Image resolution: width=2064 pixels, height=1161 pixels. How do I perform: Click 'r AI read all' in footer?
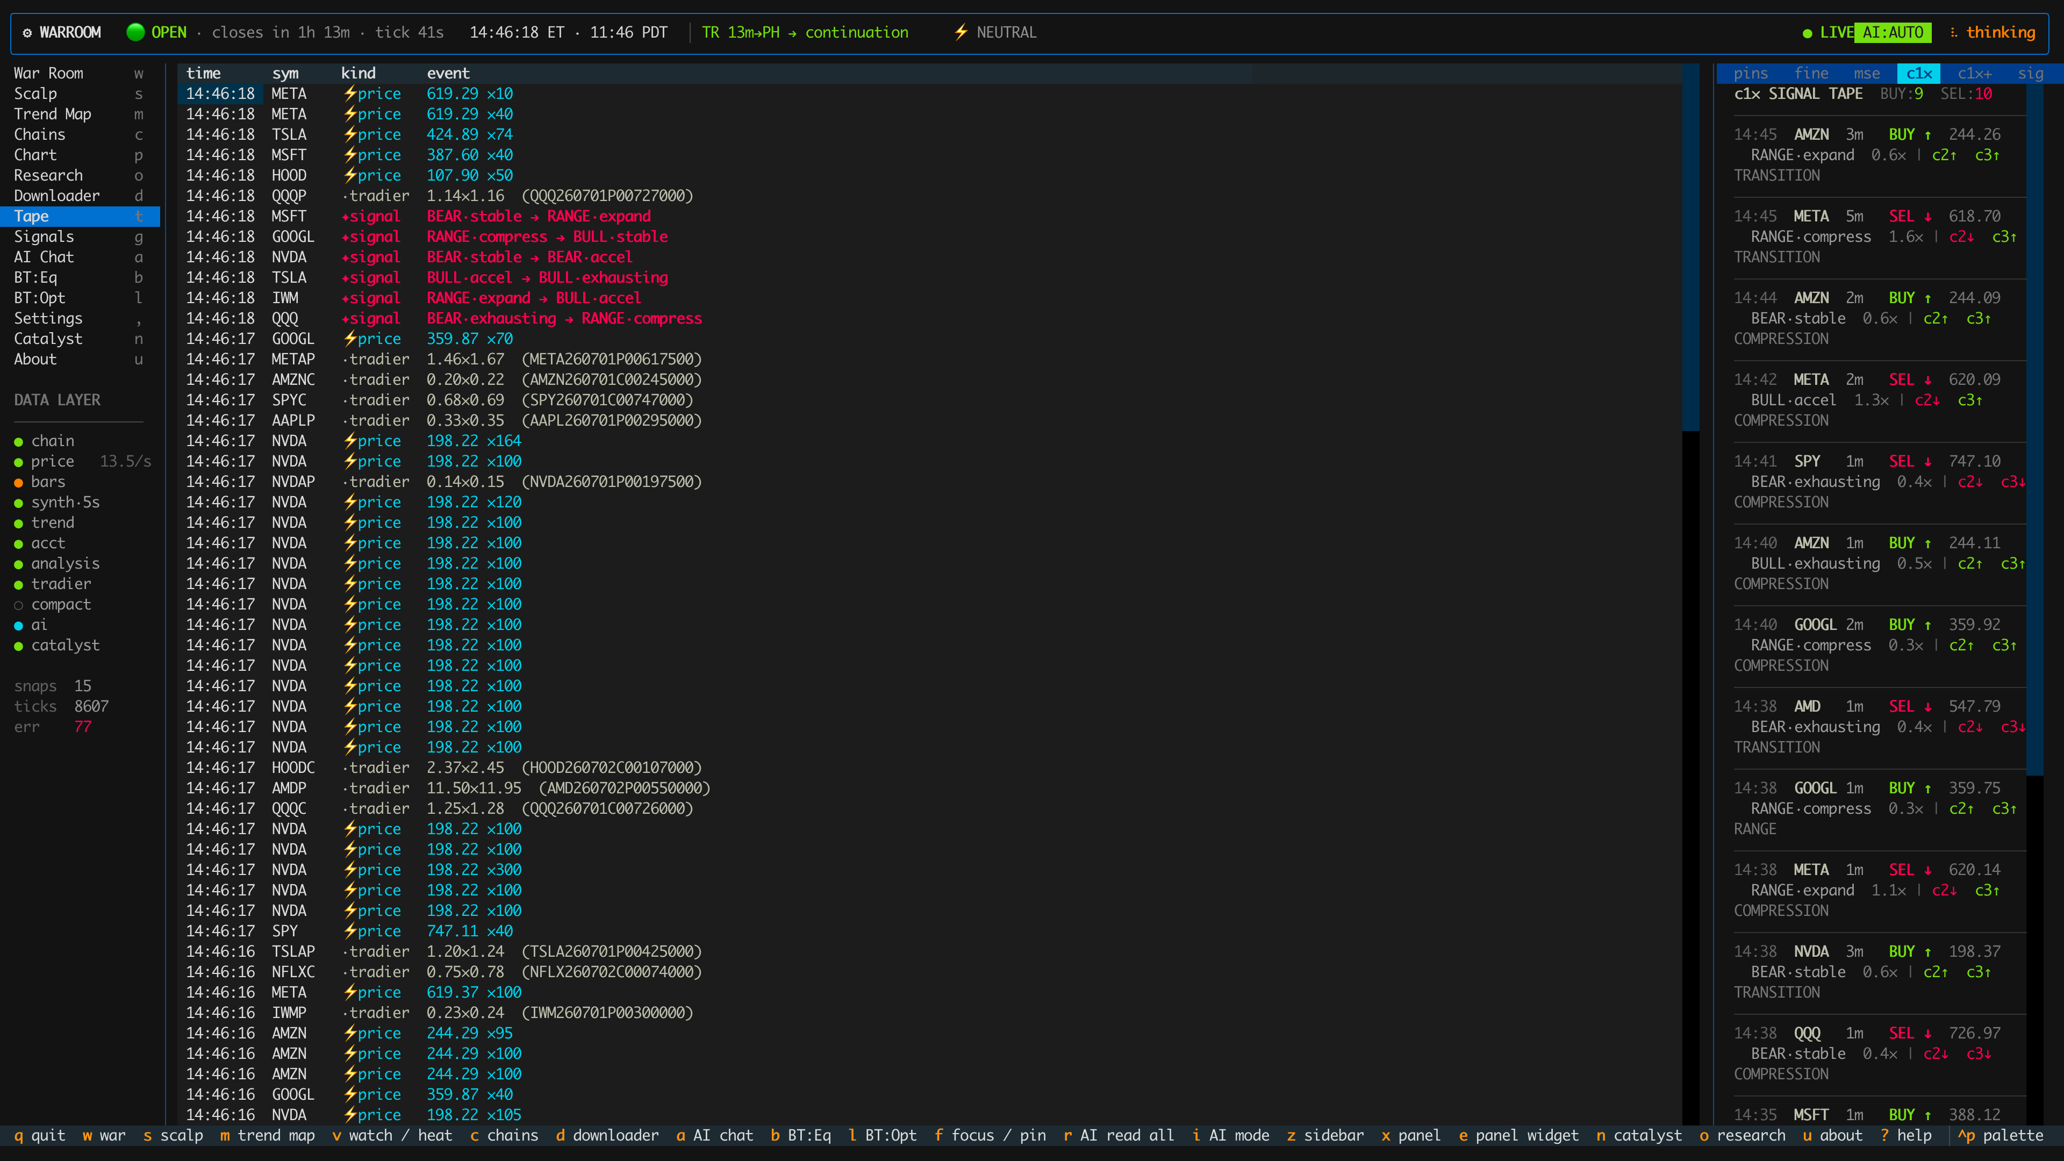point(1119,1135)
